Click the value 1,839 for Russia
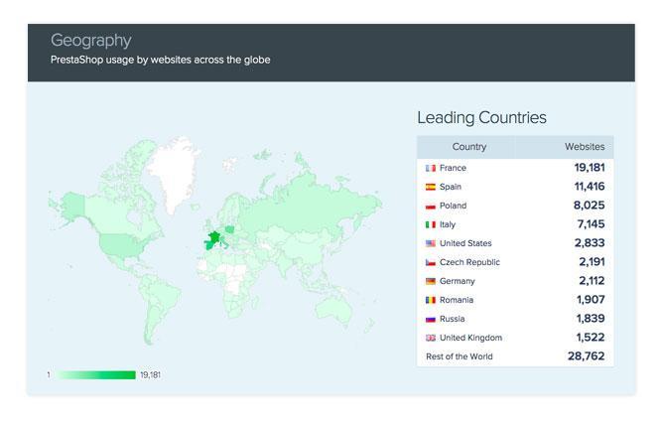 tap(591, 319)
